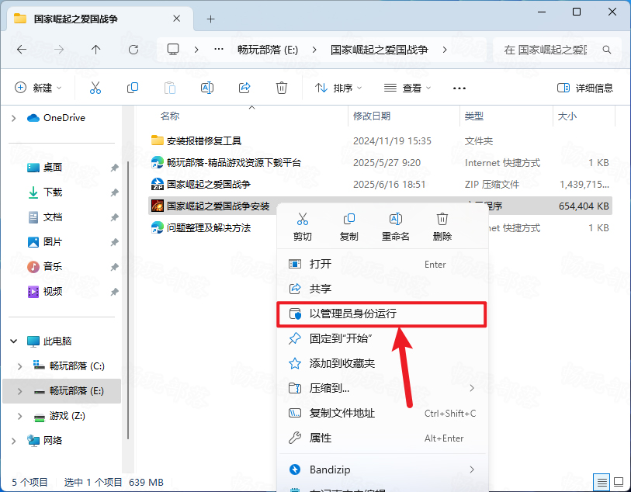Show hidden breadcrumb path with ellipsis
This screenshot has height=492, width=631.
pyautogui.click(x=219, y=50)
